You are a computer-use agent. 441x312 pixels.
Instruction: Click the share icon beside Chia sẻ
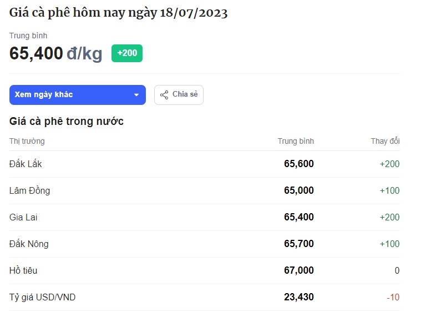[x=164, y=95]
